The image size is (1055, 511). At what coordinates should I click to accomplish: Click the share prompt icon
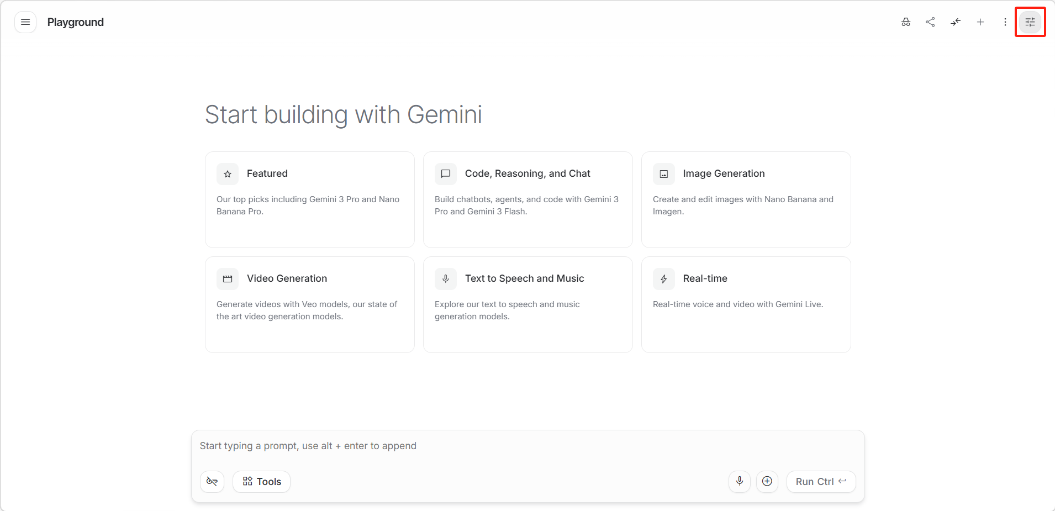click(x=931, y=22)
